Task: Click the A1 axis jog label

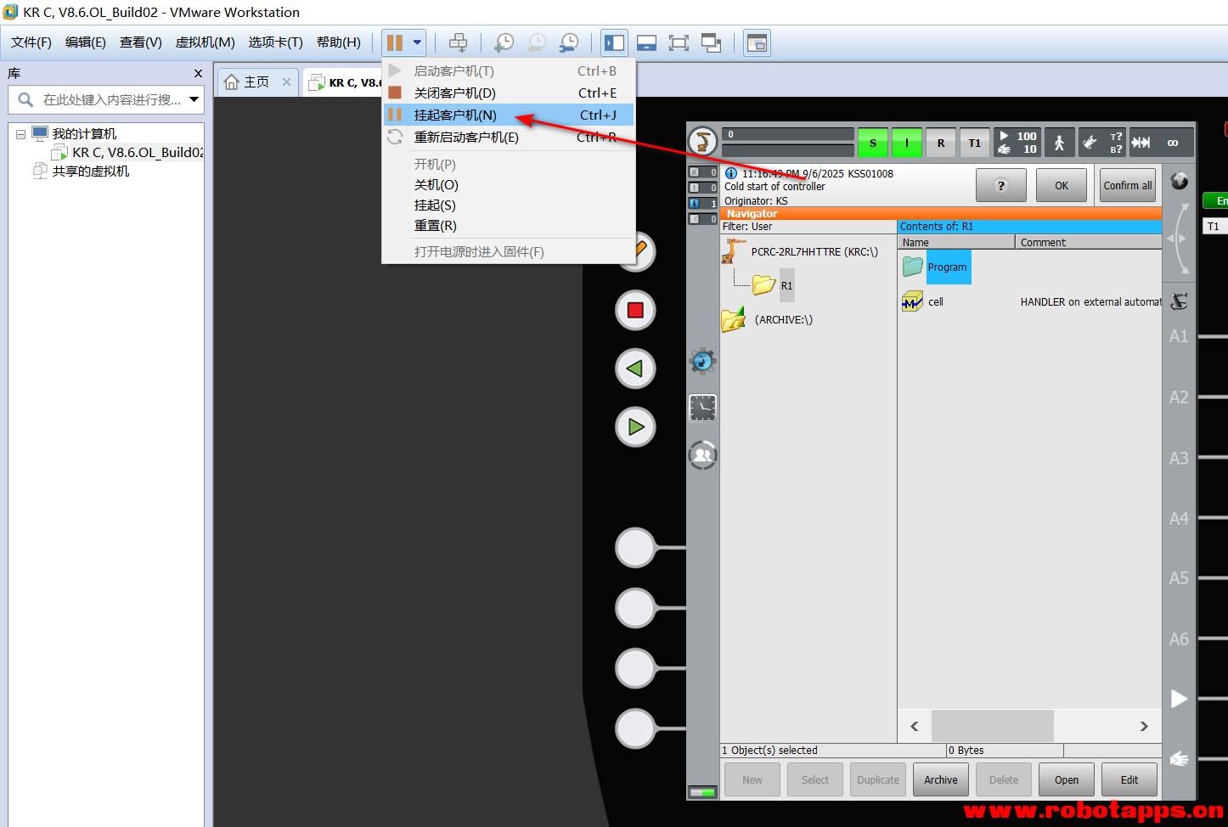Action: point(1179,336)
